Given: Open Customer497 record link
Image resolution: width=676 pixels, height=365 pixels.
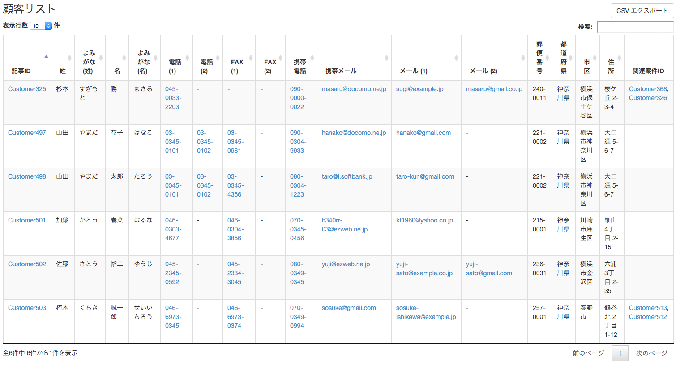Looking at the screenshot, I should pos(27,133).
